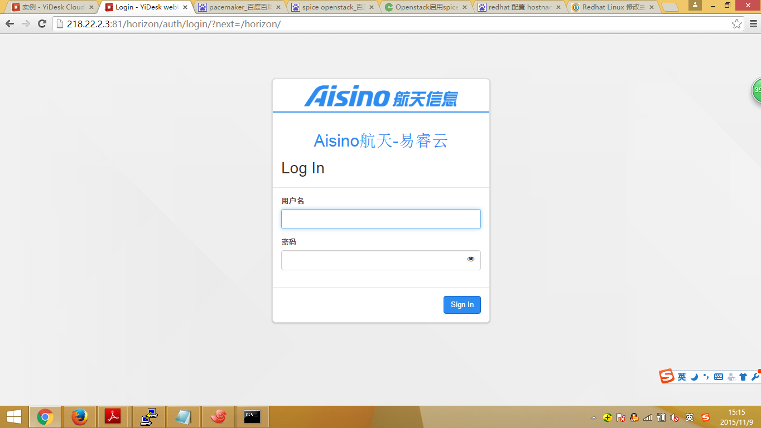Open QQ penguin tray icon
The height and width of the screenshot is (428, 761).
pyautogui.click(x=634, y=417)
